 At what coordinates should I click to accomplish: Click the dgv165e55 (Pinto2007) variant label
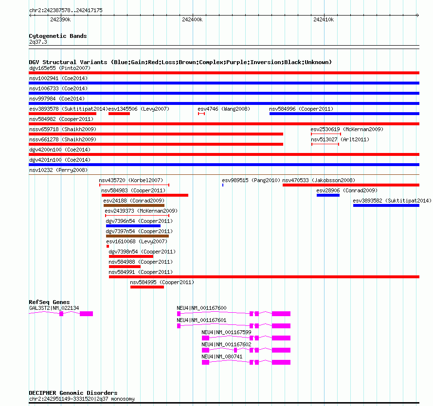coord(60,68)
